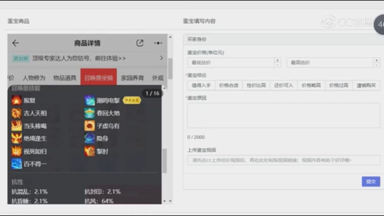The height and width of the screenshot is (216, 384).
Task: Select 谨慎购买 conclusion option
Action: coord(366,85)
